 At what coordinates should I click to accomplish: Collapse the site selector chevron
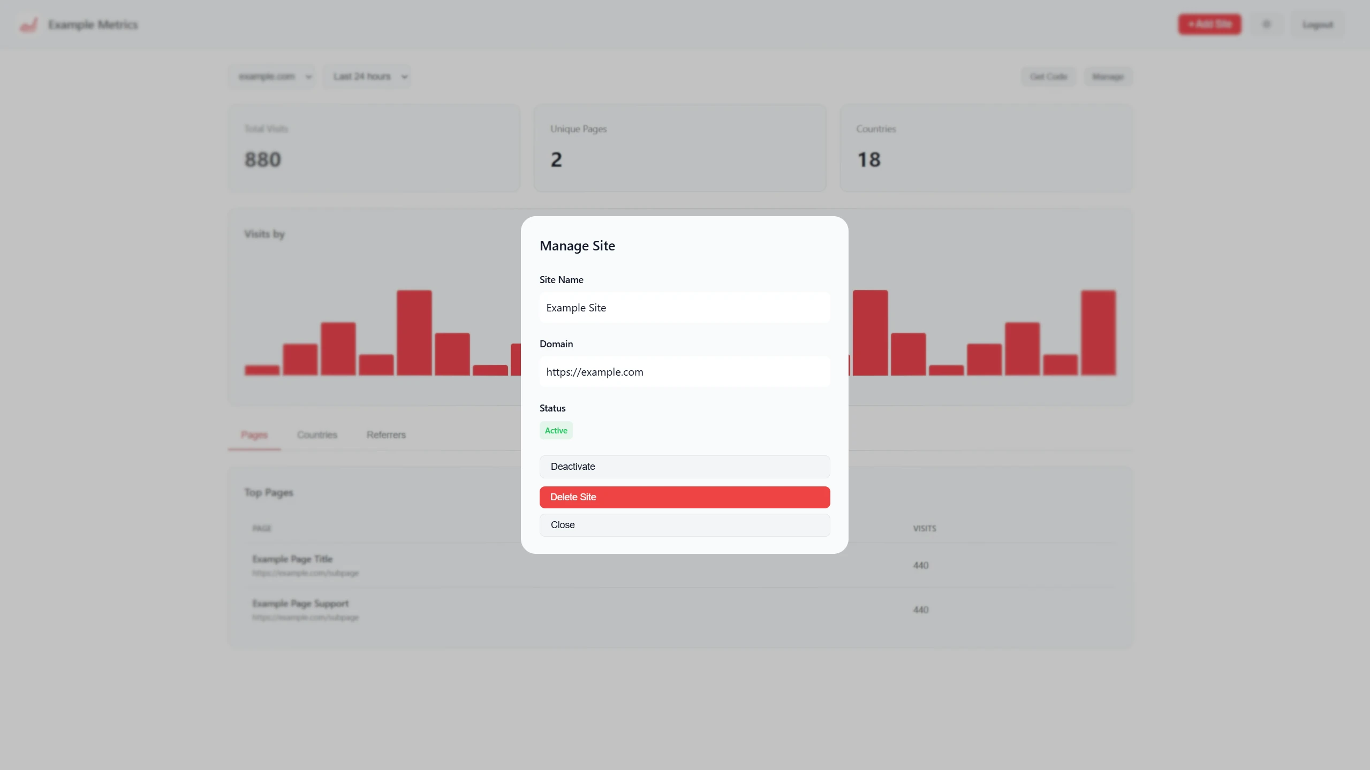[308, 76]
